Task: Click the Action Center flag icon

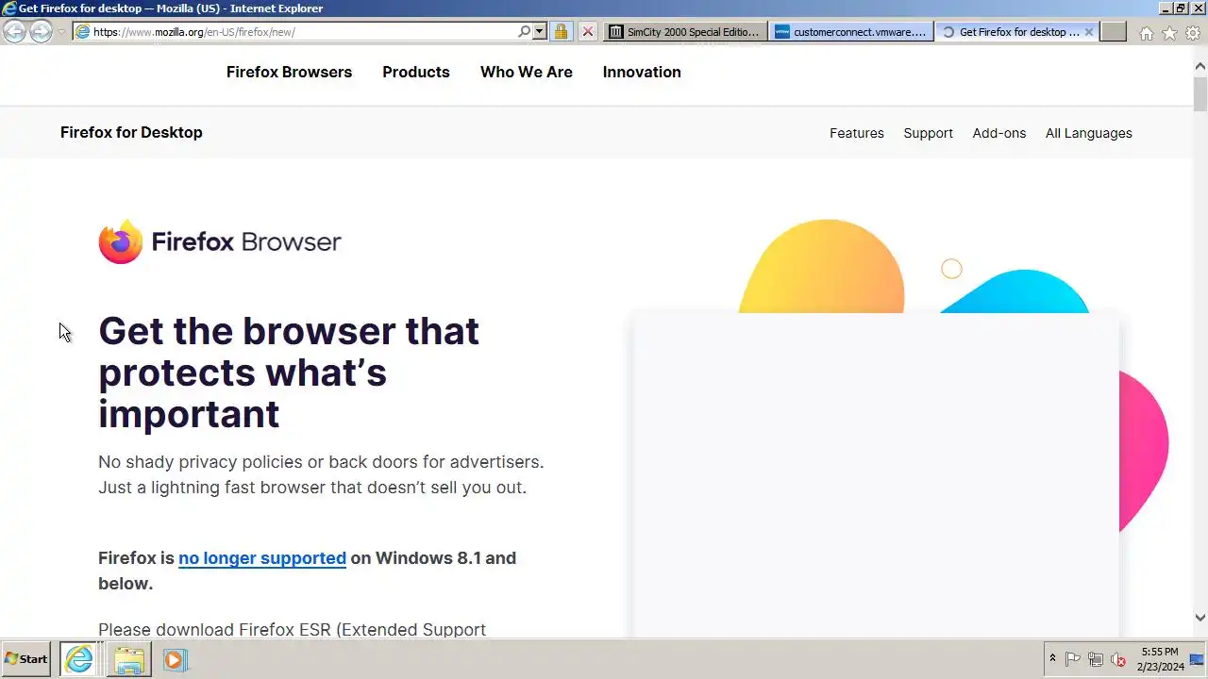Action: [x=1073, y=659]
